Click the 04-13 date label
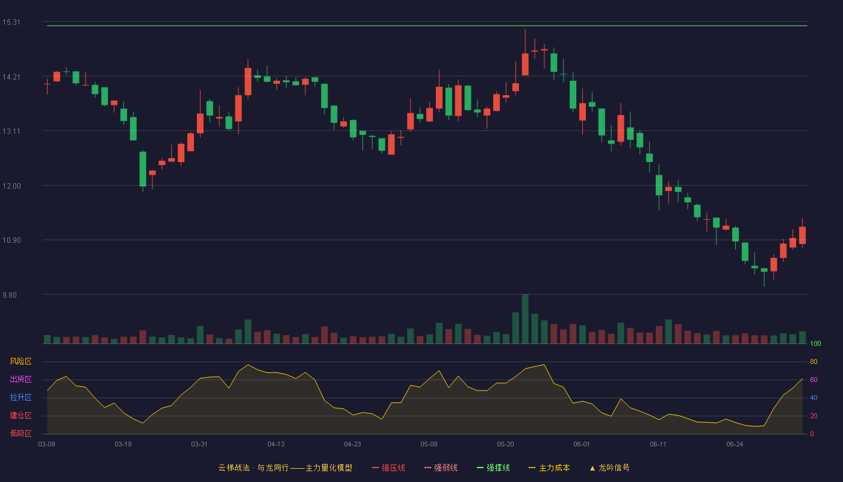Image resolution: width=843 pixels, height=482 pixels. point(276,444)
